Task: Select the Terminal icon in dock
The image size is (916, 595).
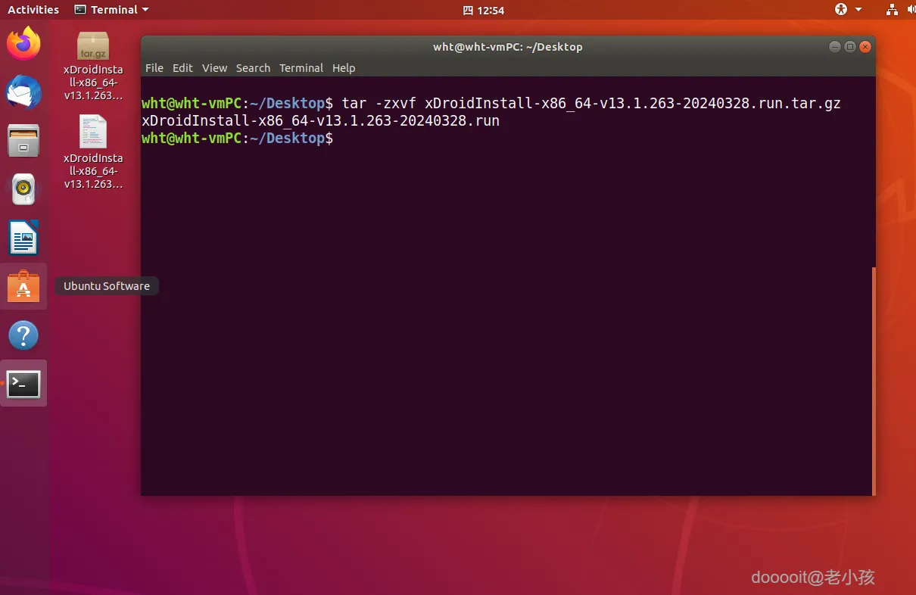Action: (x=23, y=385)
